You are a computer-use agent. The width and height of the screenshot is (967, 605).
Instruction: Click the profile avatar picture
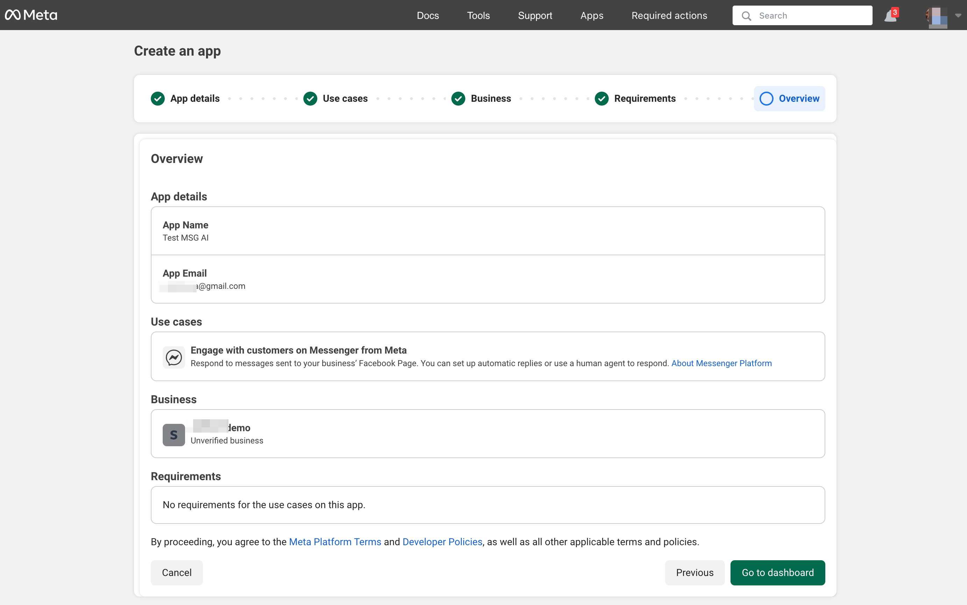937,17
